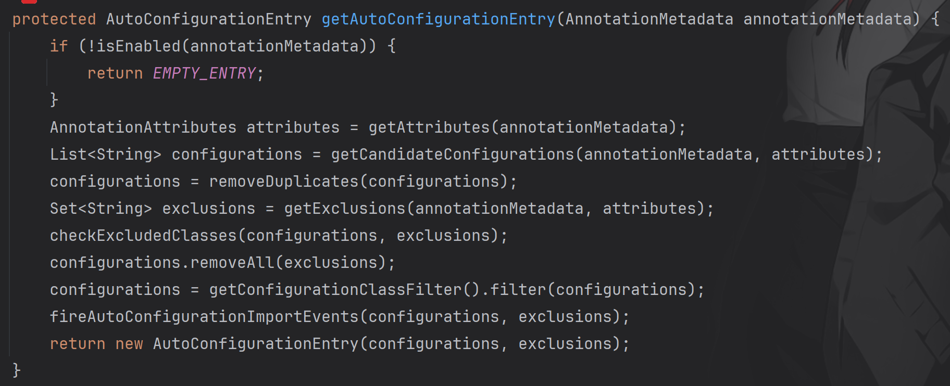Click the fireAutoConfigurationImportEvents method call
This screenshot has height=386, width=950.
tap(204, 317)
